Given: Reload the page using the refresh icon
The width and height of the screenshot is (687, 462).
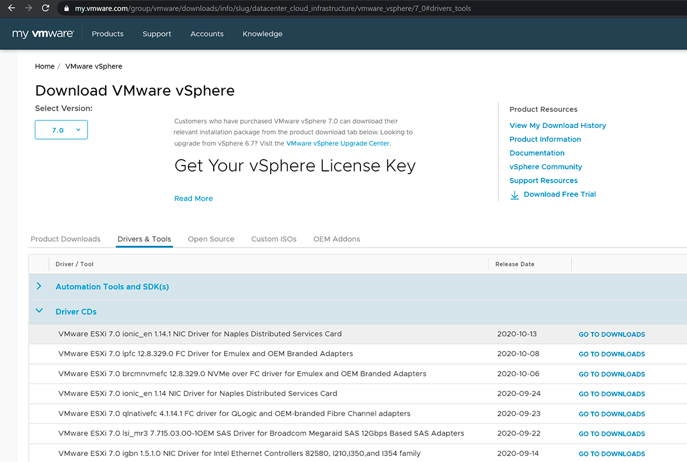Looking at the screenshot, I should [x=45, y=8].
